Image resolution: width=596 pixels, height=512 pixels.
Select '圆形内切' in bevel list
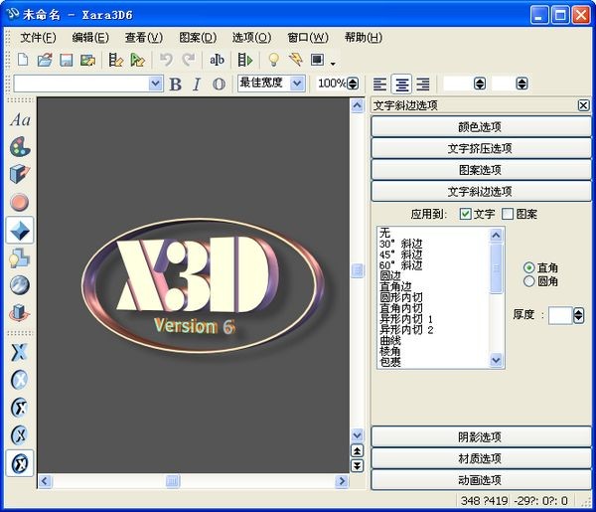coord(401,297)
